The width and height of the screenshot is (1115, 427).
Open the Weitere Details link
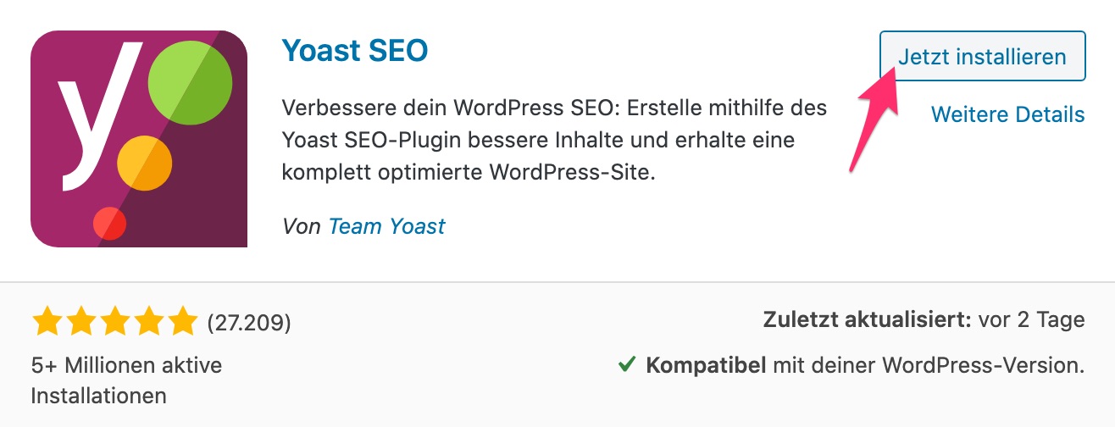click(1007, 114)
